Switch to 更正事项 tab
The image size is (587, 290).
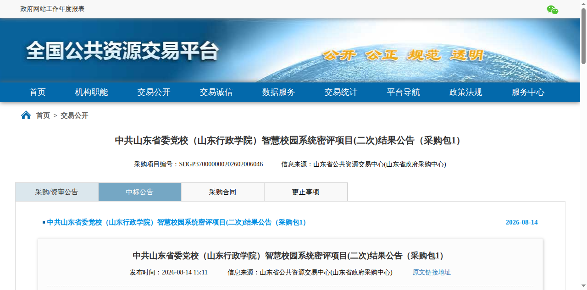pos(306,192)
